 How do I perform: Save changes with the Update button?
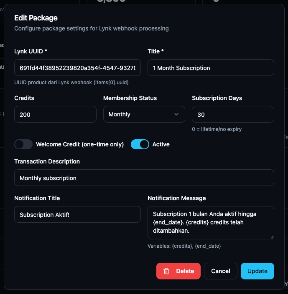pyautogui.click(x=257, y=271)
